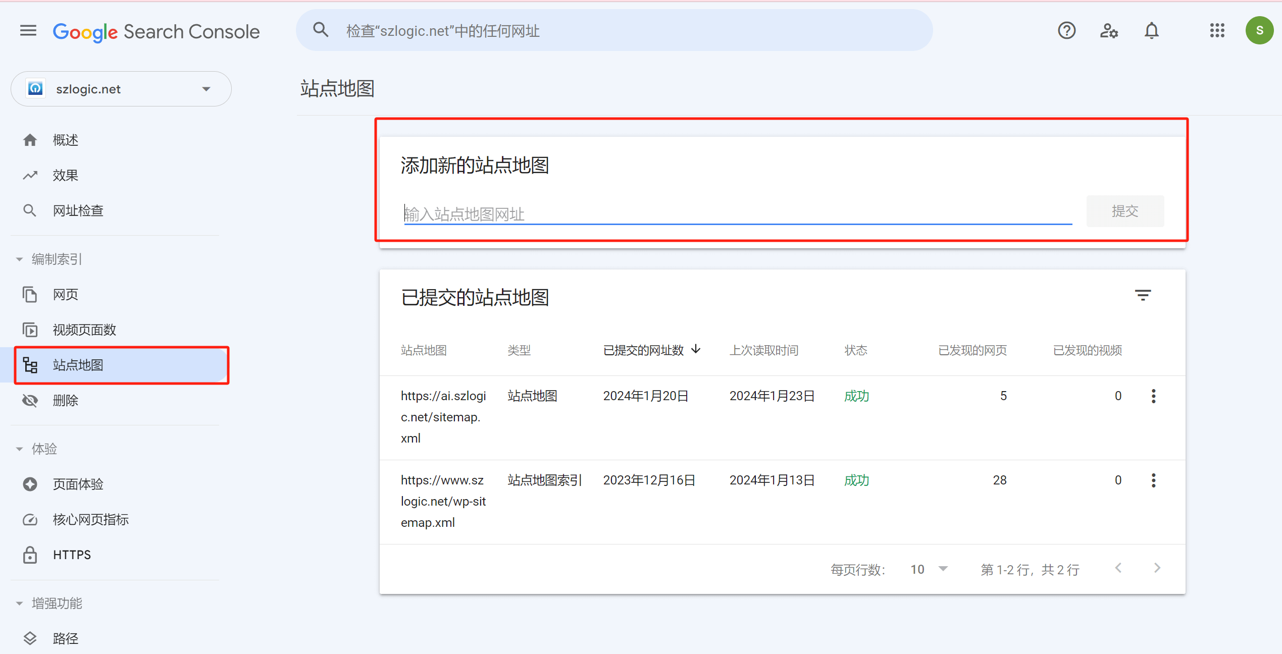The image size is (1282, 654).
Task: Click the 提交 submit button
Action: pyautogui.click(x=1125, y=211)
